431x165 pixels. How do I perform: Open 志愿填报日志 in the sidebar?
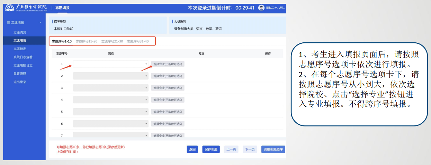click(x=23, y=65)
